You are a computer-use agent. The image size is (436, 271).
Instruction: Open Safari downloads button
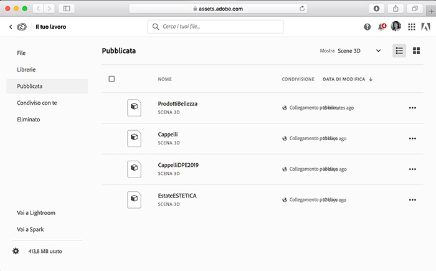point(376,9)
